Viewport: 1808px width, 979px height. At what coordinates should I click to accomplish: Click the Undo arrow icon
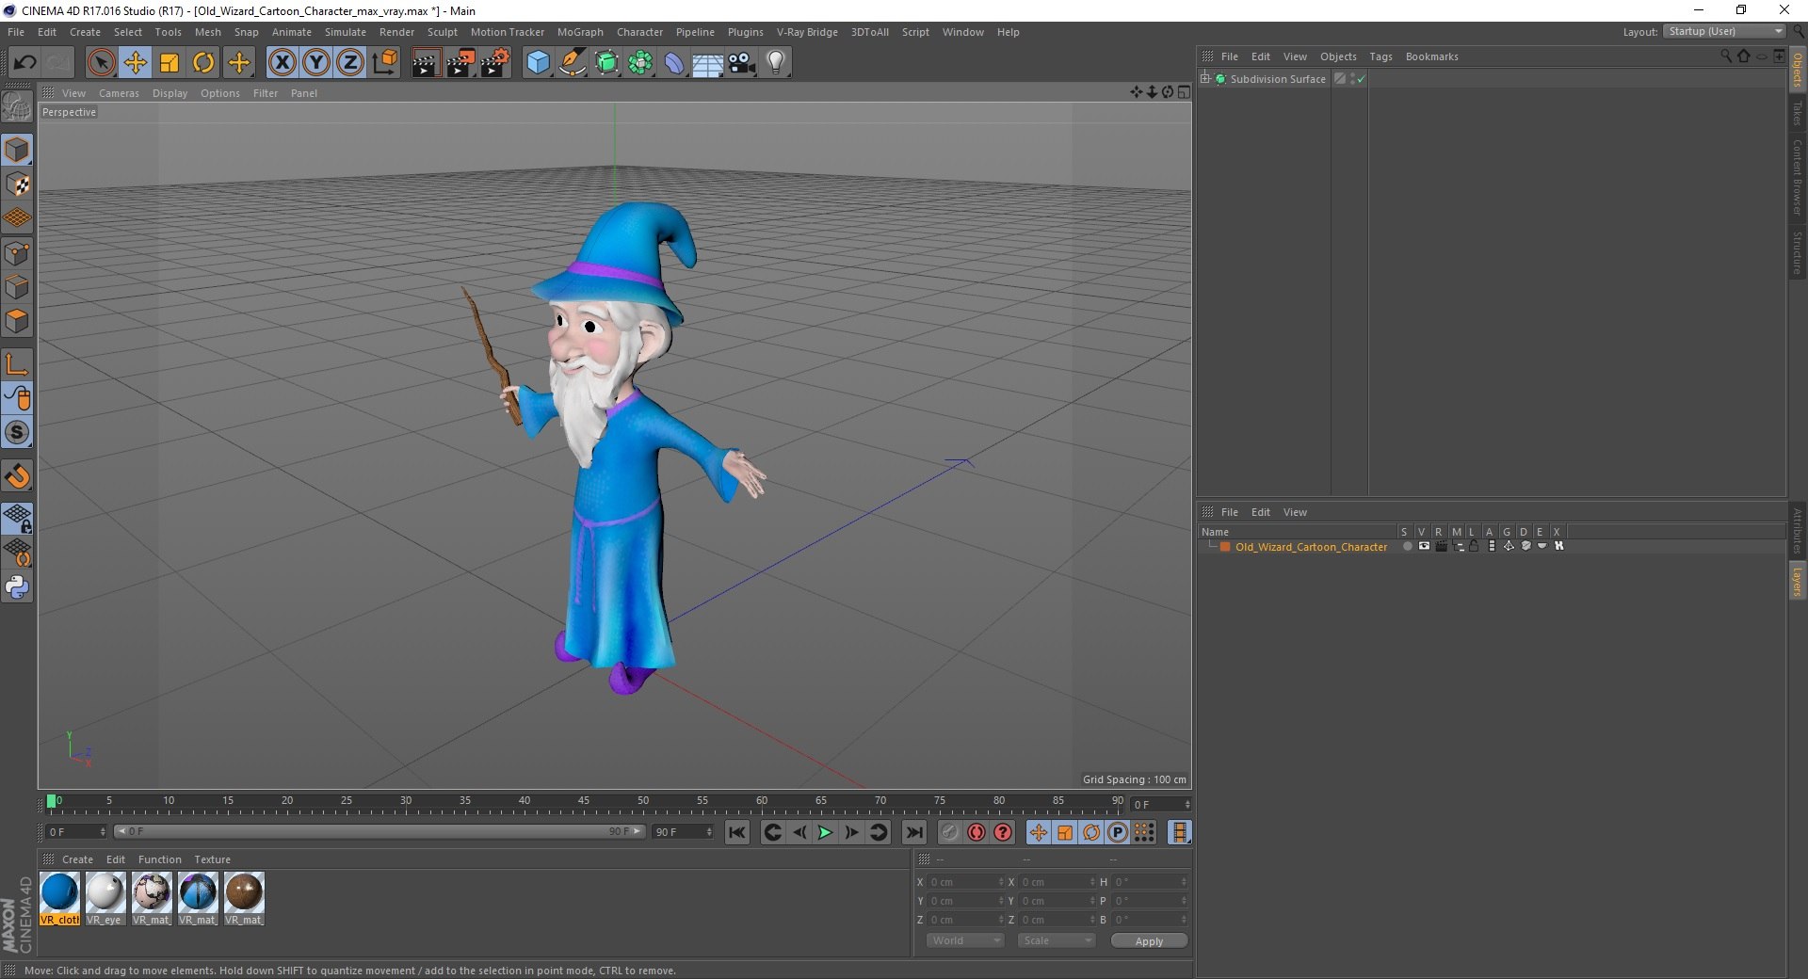click(x=24, y=63)
